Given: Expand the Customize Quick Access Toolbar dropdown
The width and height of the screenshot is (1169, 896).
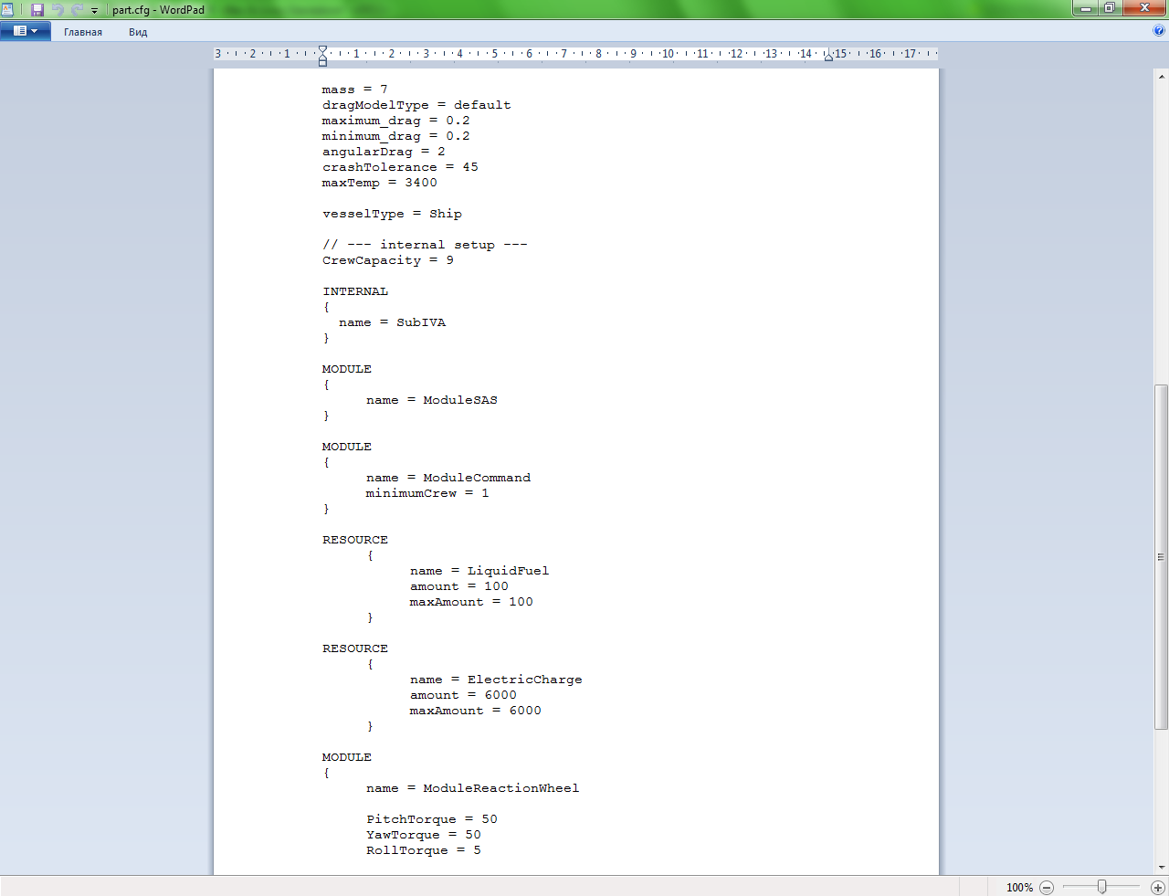Looking at the screenshot, I should coord(94,11).
